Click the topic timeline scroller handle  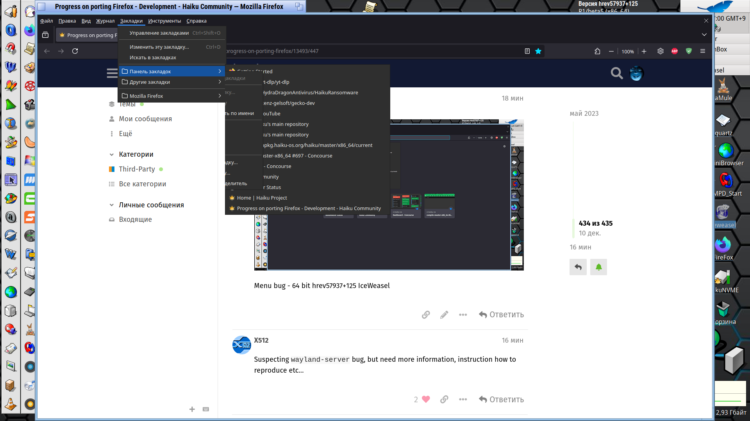tap(573, 228)
